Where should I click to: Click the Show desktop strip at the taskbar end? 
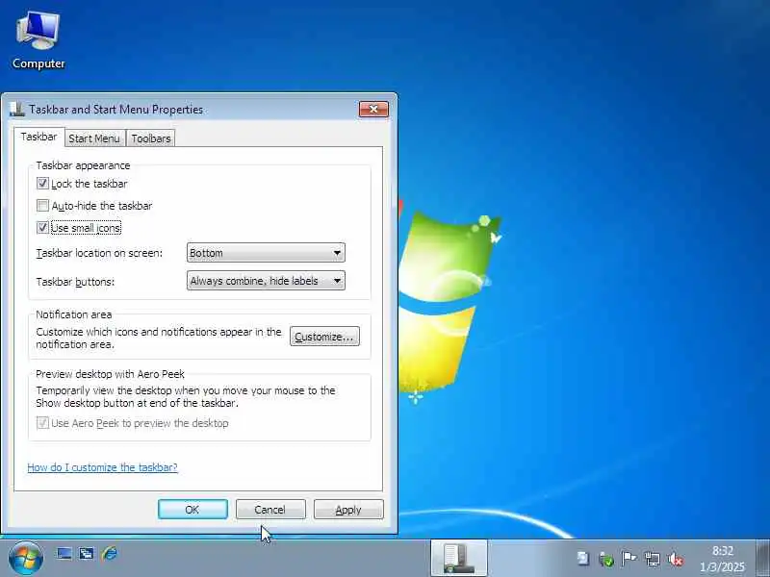click(762, 558)
